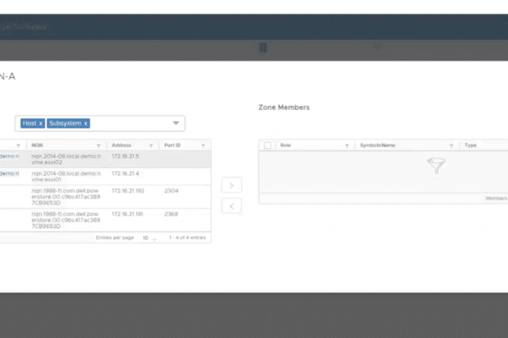The image size is (508, 338).
Task: Filter the Port ID column
Action: pos(203,146)
